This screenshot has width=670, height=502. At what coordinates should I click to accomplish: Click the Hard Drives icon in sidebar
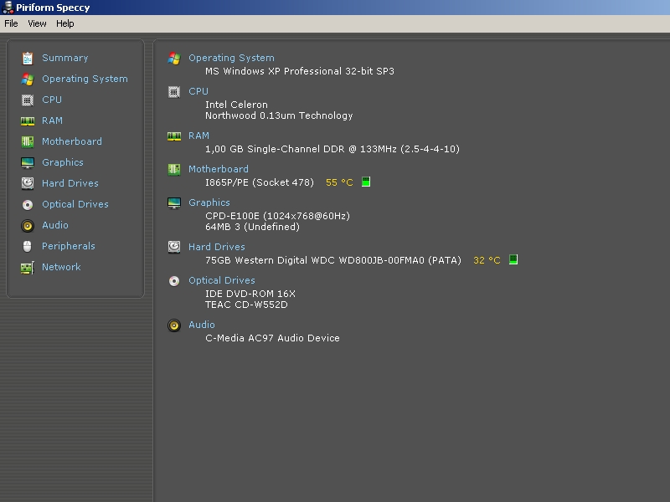click(x=28, y=183)
